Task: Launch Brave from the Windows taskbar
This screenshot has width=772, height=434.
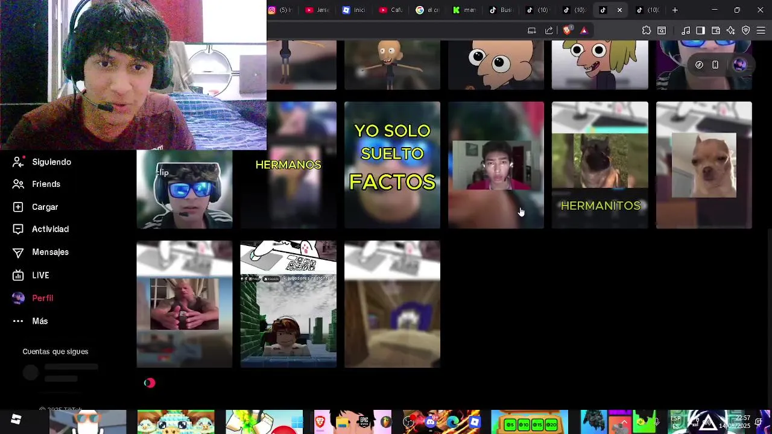Action: point(320,422)
